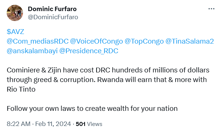Open the @anskalambayi mention

pyautogui.click(x=32, y=51)
